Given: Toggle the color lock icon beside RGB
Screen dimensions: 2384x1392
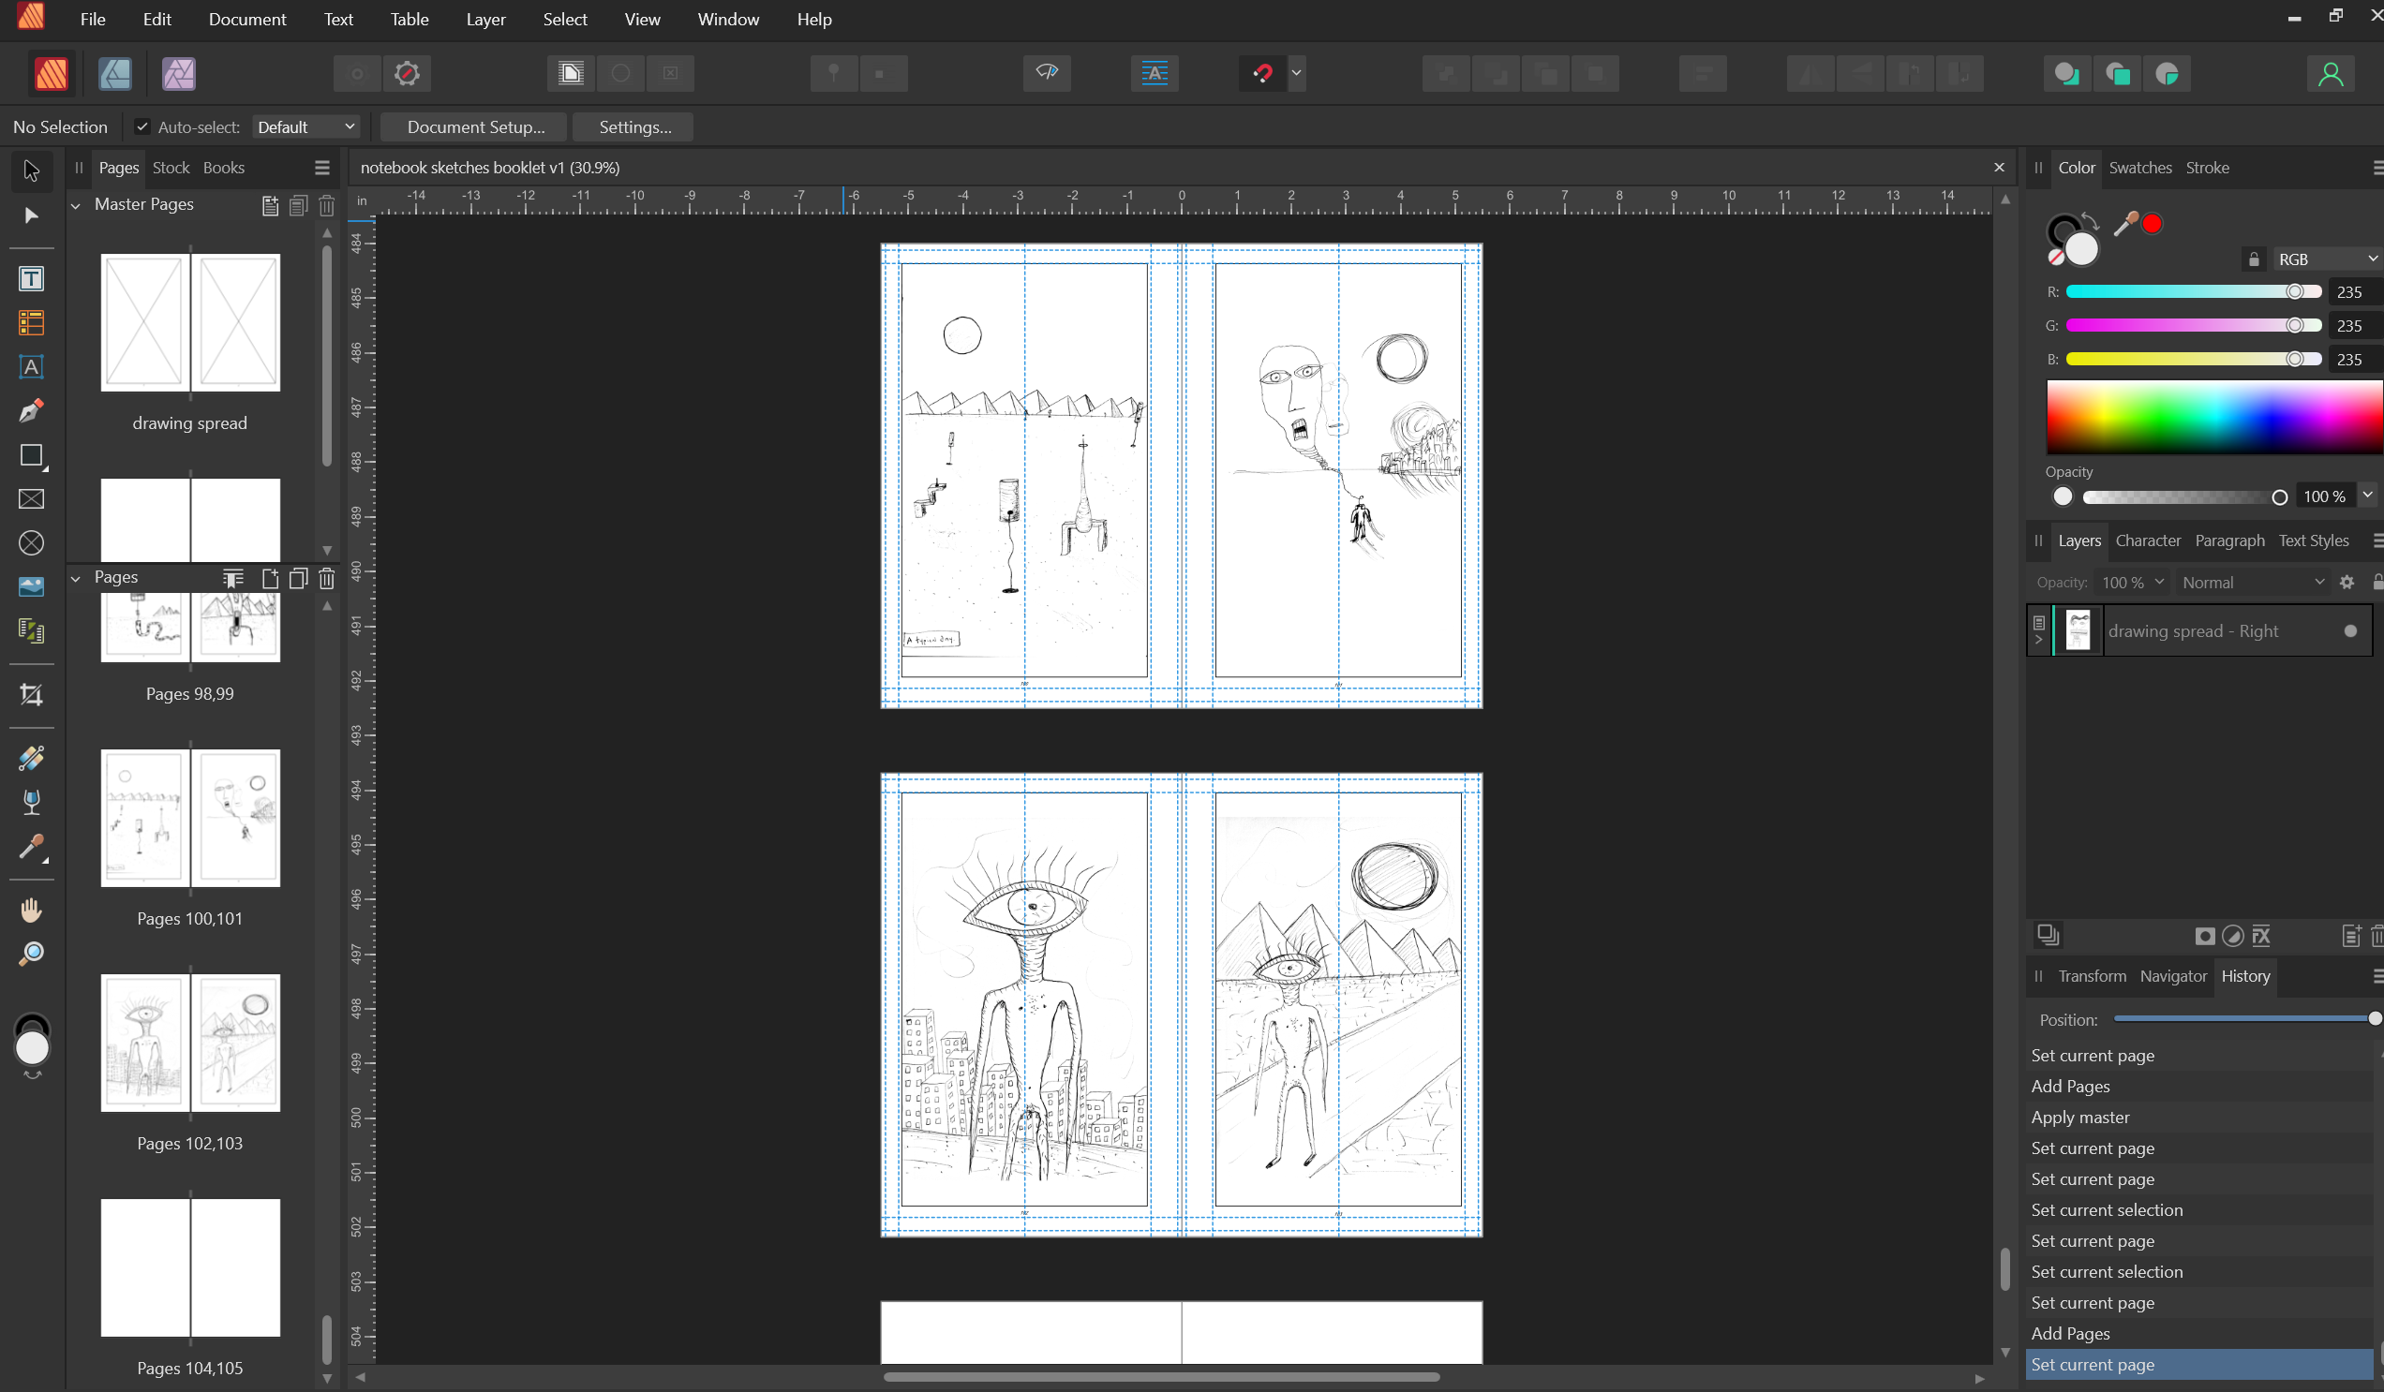Looking at the screenshot, I should 2254,259.
